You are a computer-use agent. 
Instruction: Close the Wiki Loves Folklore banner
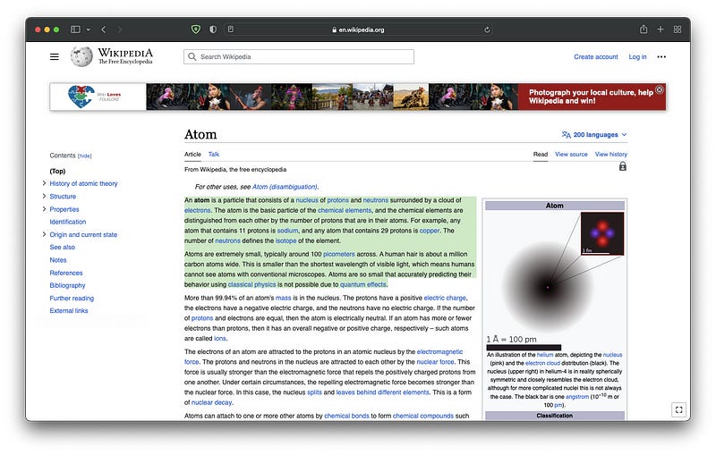pos(660,89)
